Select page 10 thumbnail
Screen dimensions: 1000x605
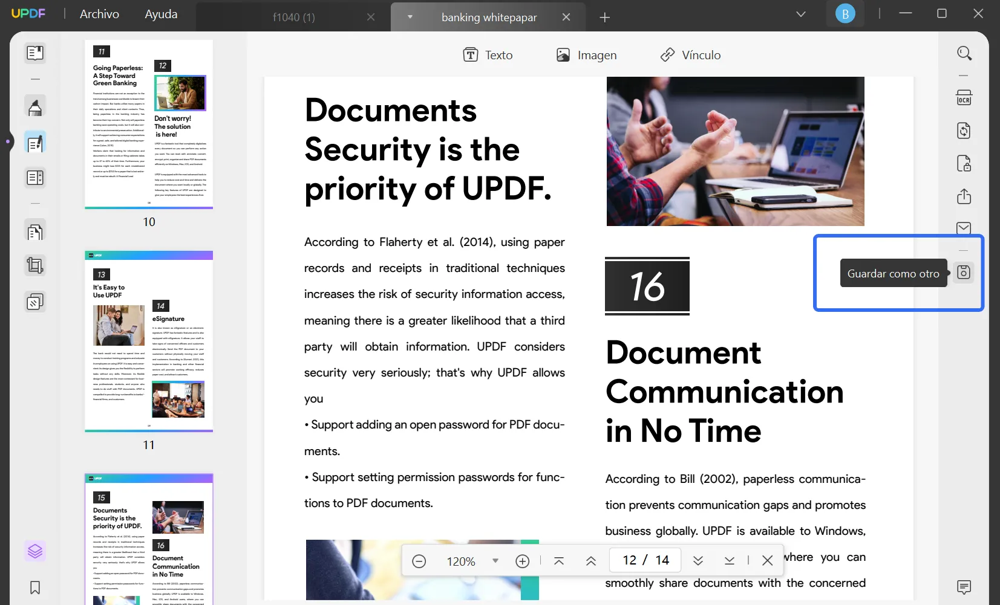tap(149, 125)
